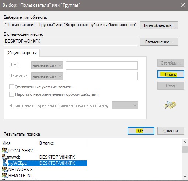Image resolution: width=188 pixels, height=181 pixels.
Task: Select the REMOTE INT... result row
Action: [x=45, y=176]
